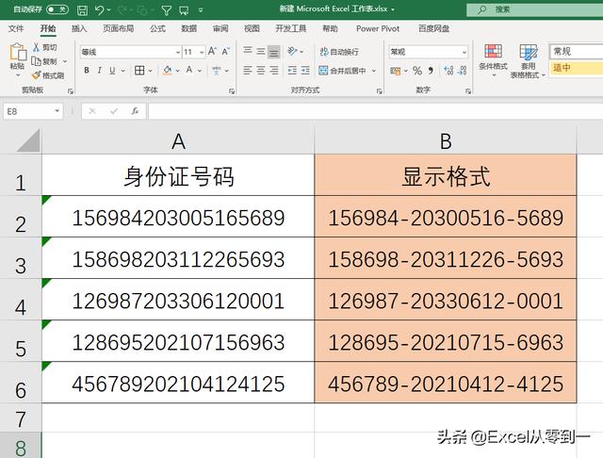Click the Percent Style icon

[416, 71]
